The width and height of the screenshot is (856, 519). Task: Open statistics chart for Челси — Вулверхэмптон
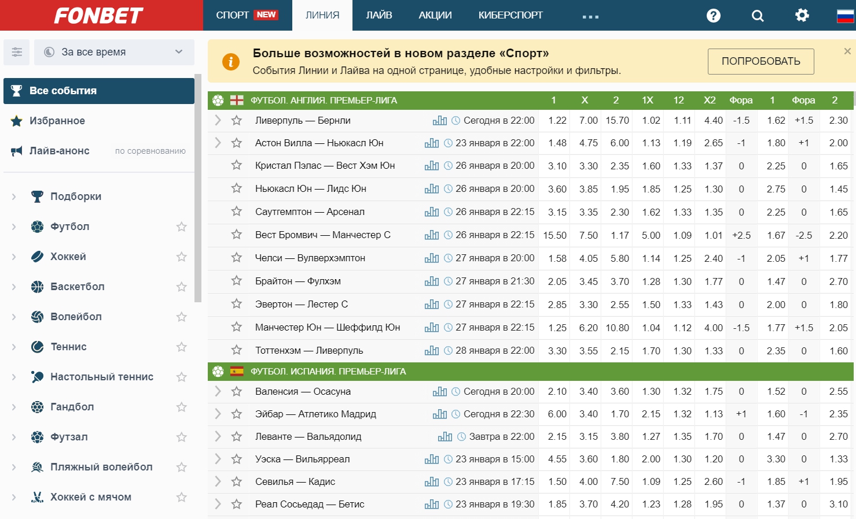click(x=432, y=258)
